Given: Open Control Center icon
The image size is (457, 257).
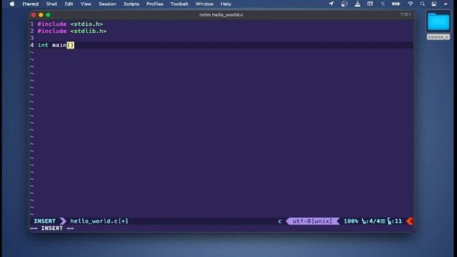Looking at the screenshot, I should click(x=434, y=4).
